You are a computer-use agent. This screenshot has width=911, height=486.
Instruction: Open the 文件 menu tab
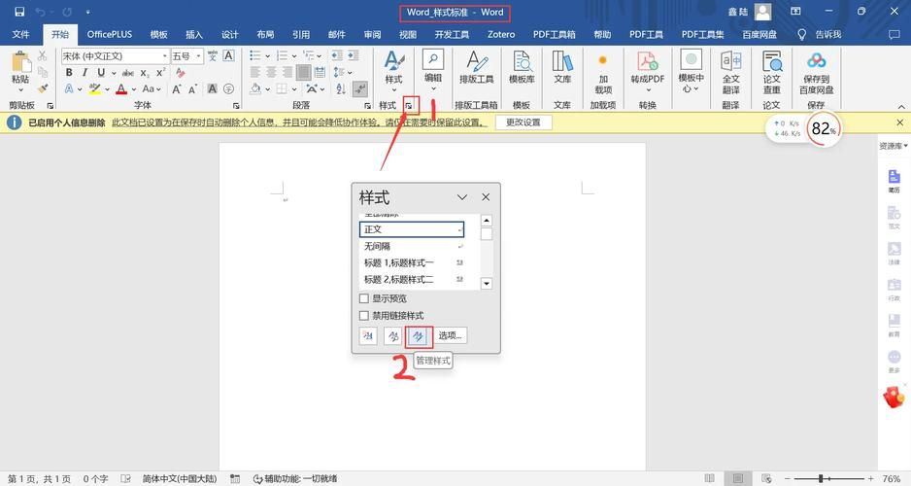tap(20, 34)
